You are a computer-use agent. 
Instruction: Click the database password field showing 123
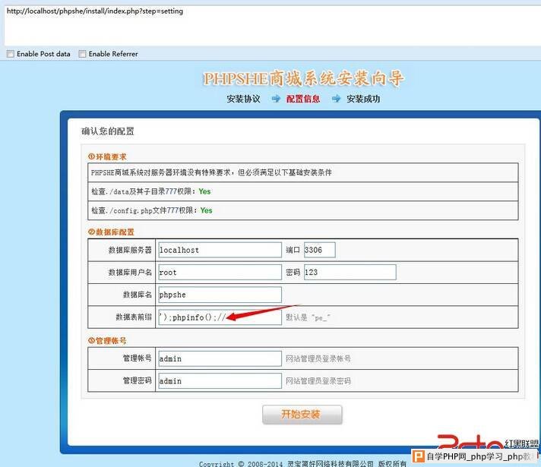(350, 273)
